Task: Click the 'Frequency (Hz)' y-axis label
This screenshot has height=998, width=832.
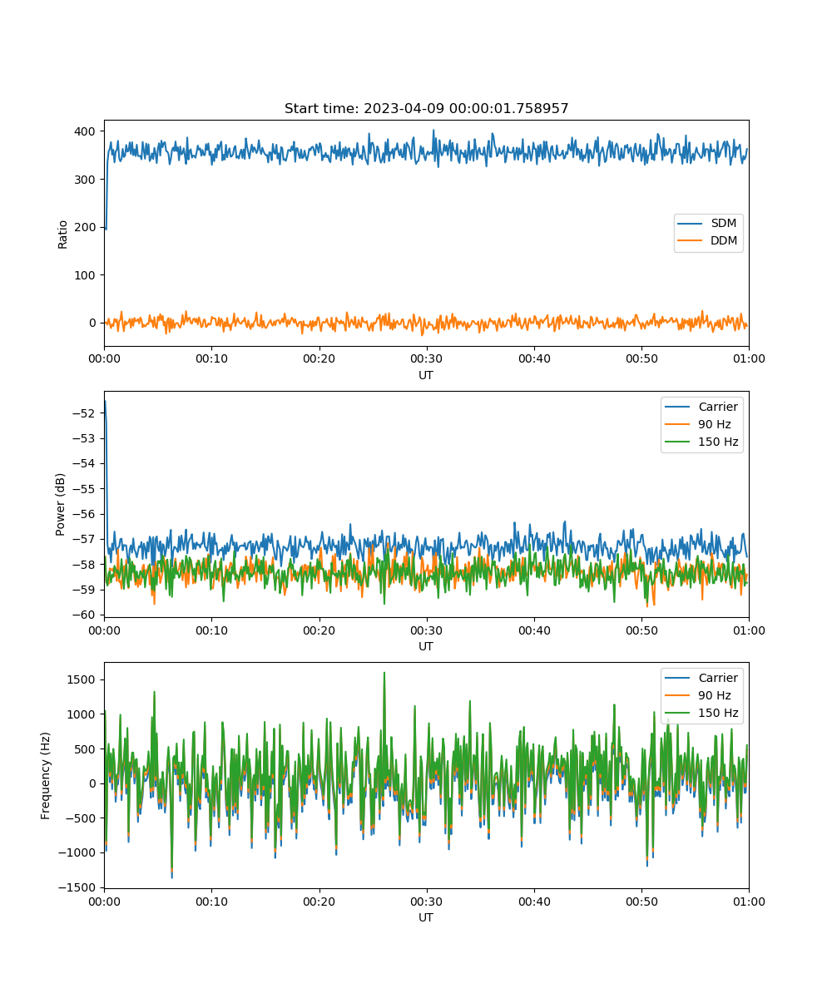Action: pyautogui.click(x=47, y=776)
